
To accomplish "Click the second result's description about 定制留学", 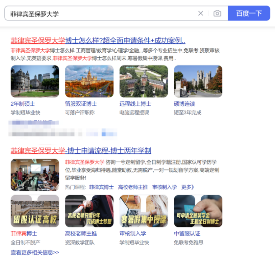I will (142, 170).
